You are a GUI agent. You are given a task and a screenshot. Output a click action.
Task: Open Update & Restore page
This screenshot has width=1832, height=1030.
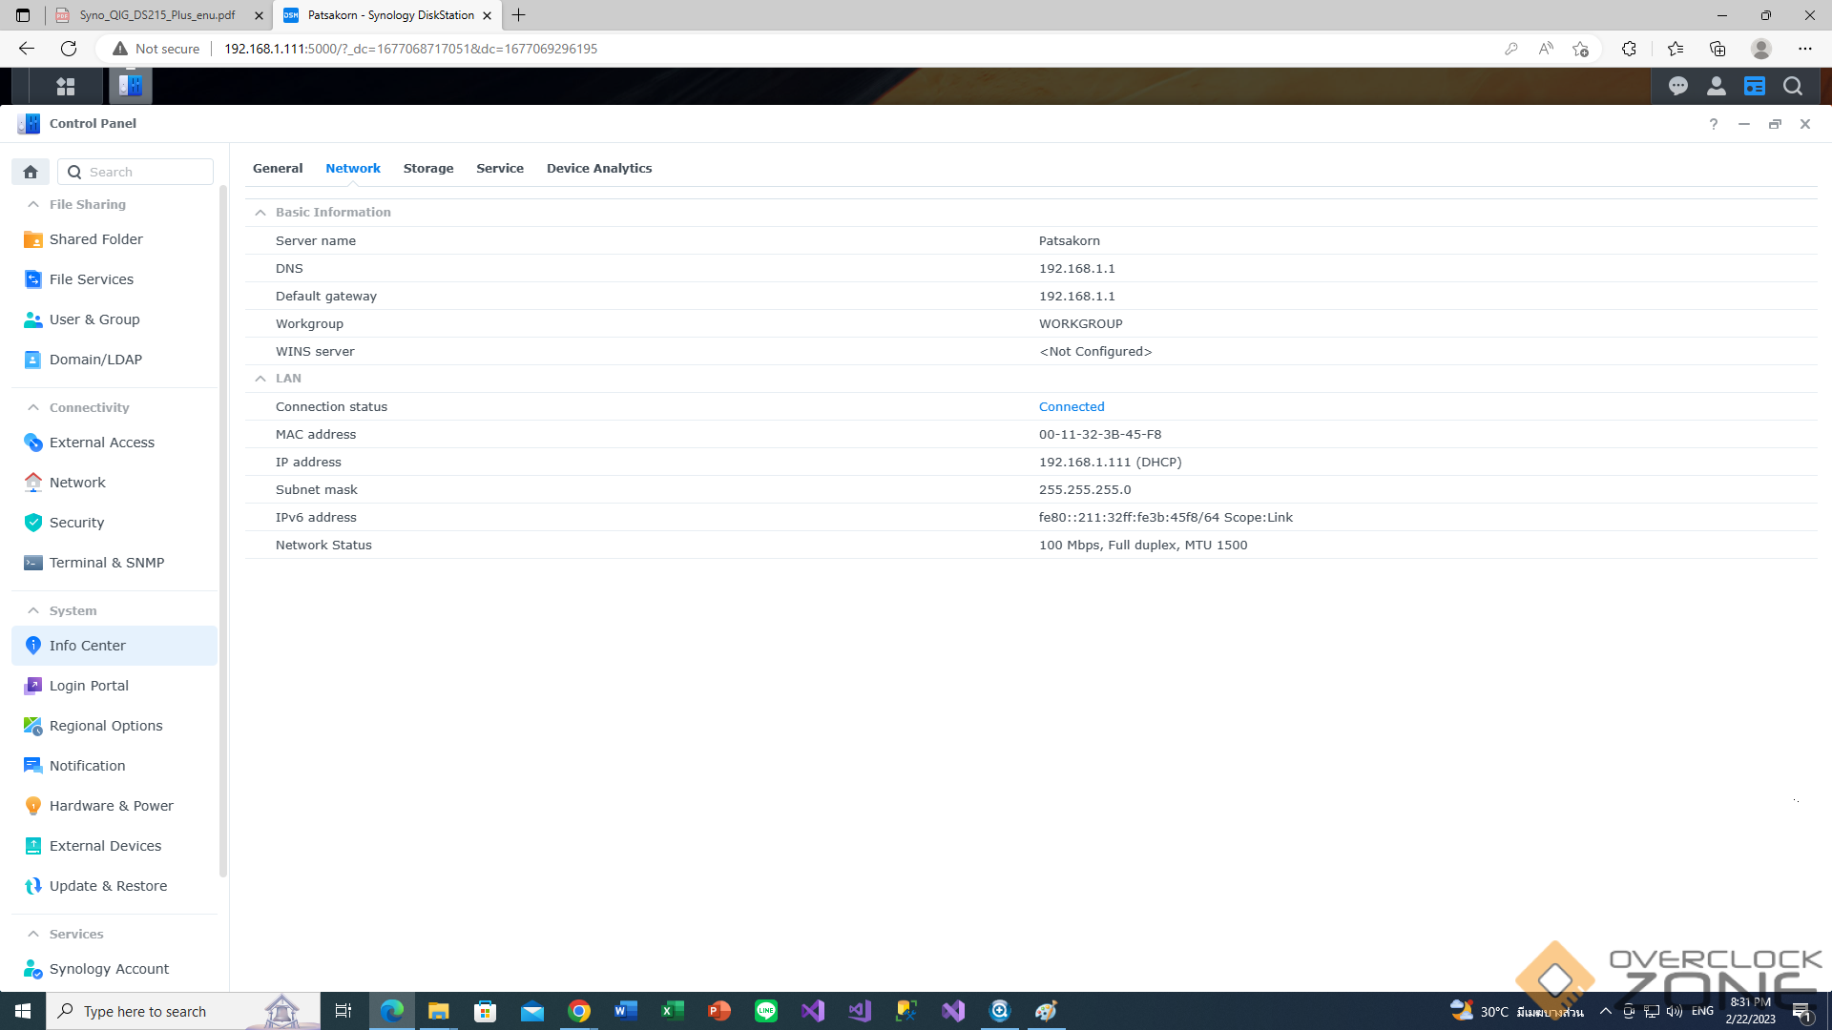click(x=108, y=886)
